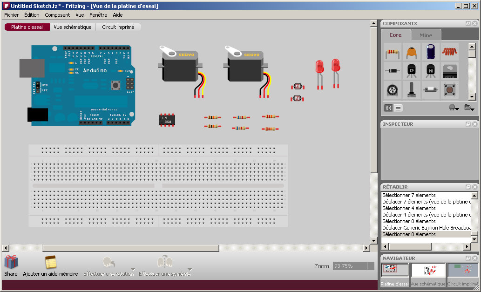Screen dimensions: 481x292
Task: Click the Share gift icon
Action: [x=11, y=262]
